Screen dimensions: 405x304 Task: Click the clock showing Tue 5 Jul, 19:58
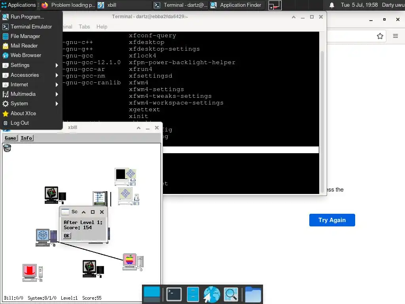coord(359,5)
